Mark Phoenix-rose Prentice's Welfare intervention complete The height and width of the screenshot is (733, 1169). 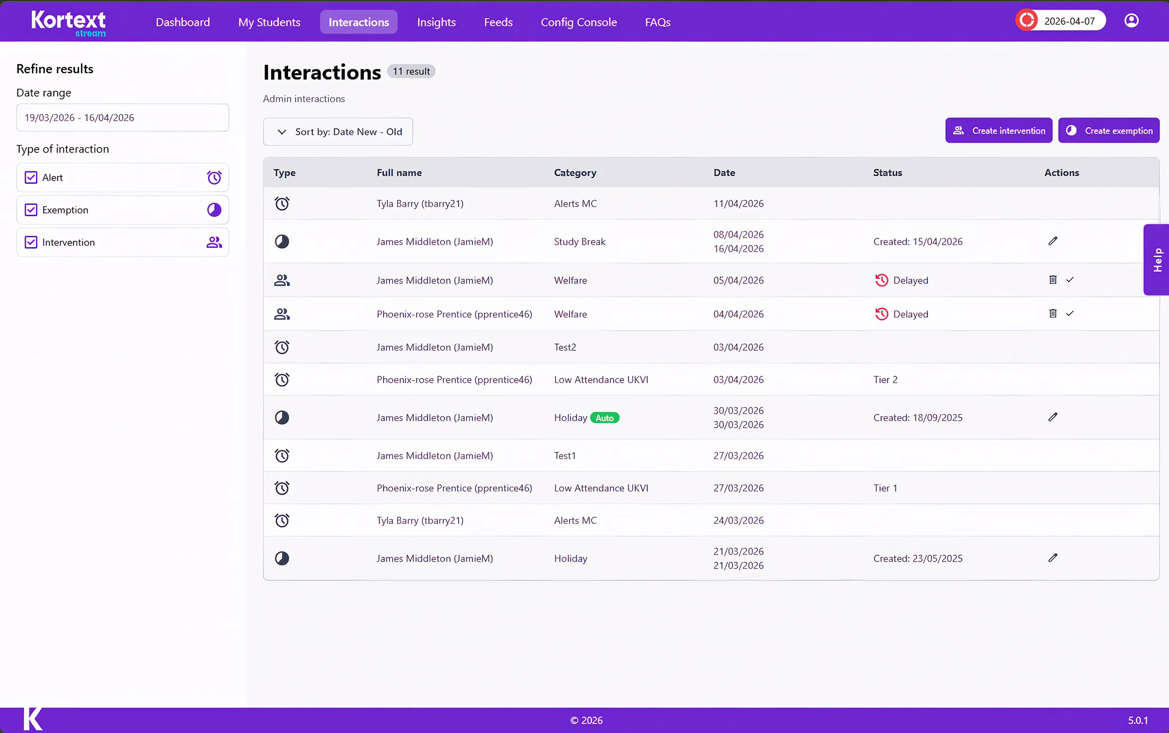[1070, 314]
